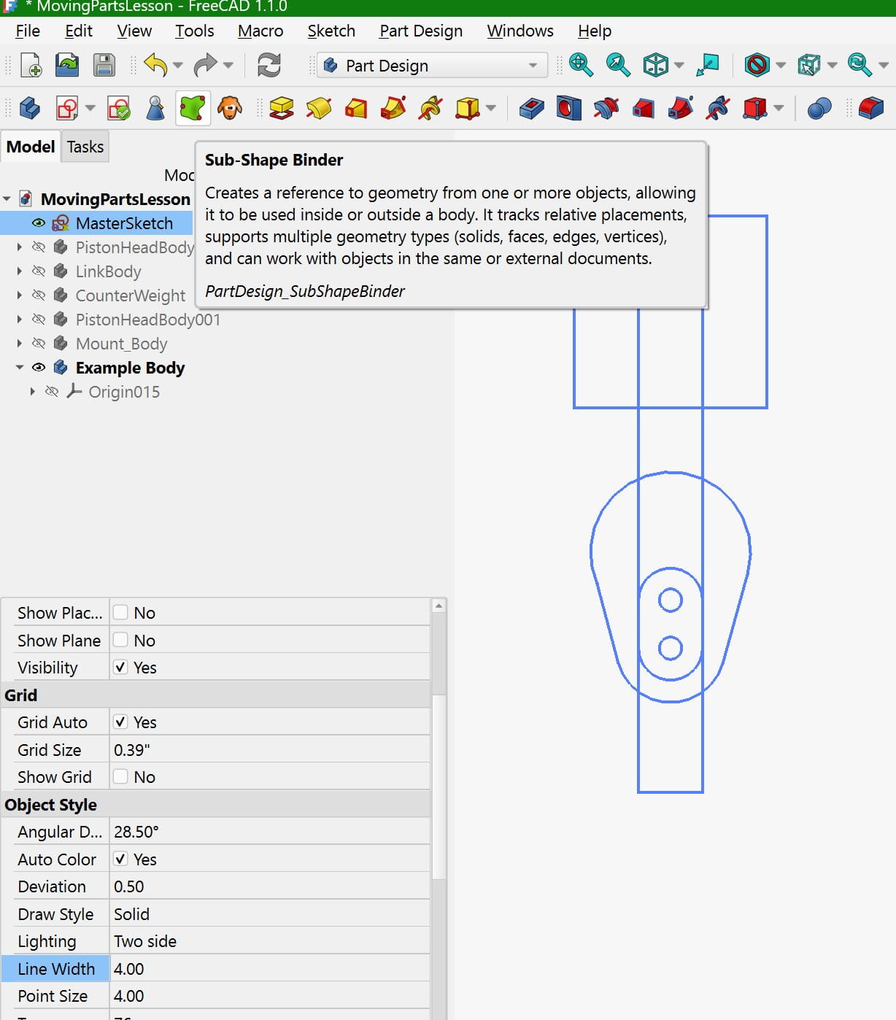This screenshot has height=1020, width=896.
Task: Click the Draw style toolbar icon
Action: tap(757, 66)
